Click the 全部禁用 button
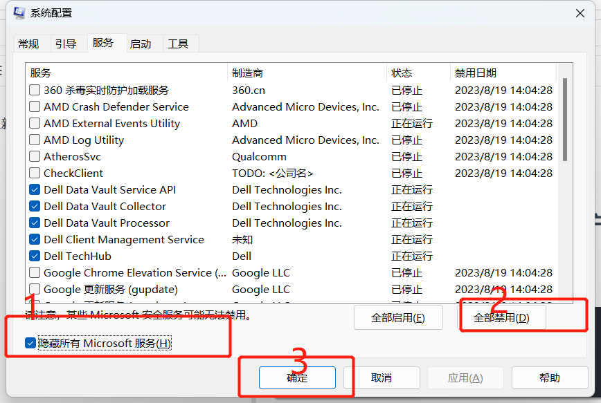This screenshot has width=601, height=403. [x=502, y=318]
